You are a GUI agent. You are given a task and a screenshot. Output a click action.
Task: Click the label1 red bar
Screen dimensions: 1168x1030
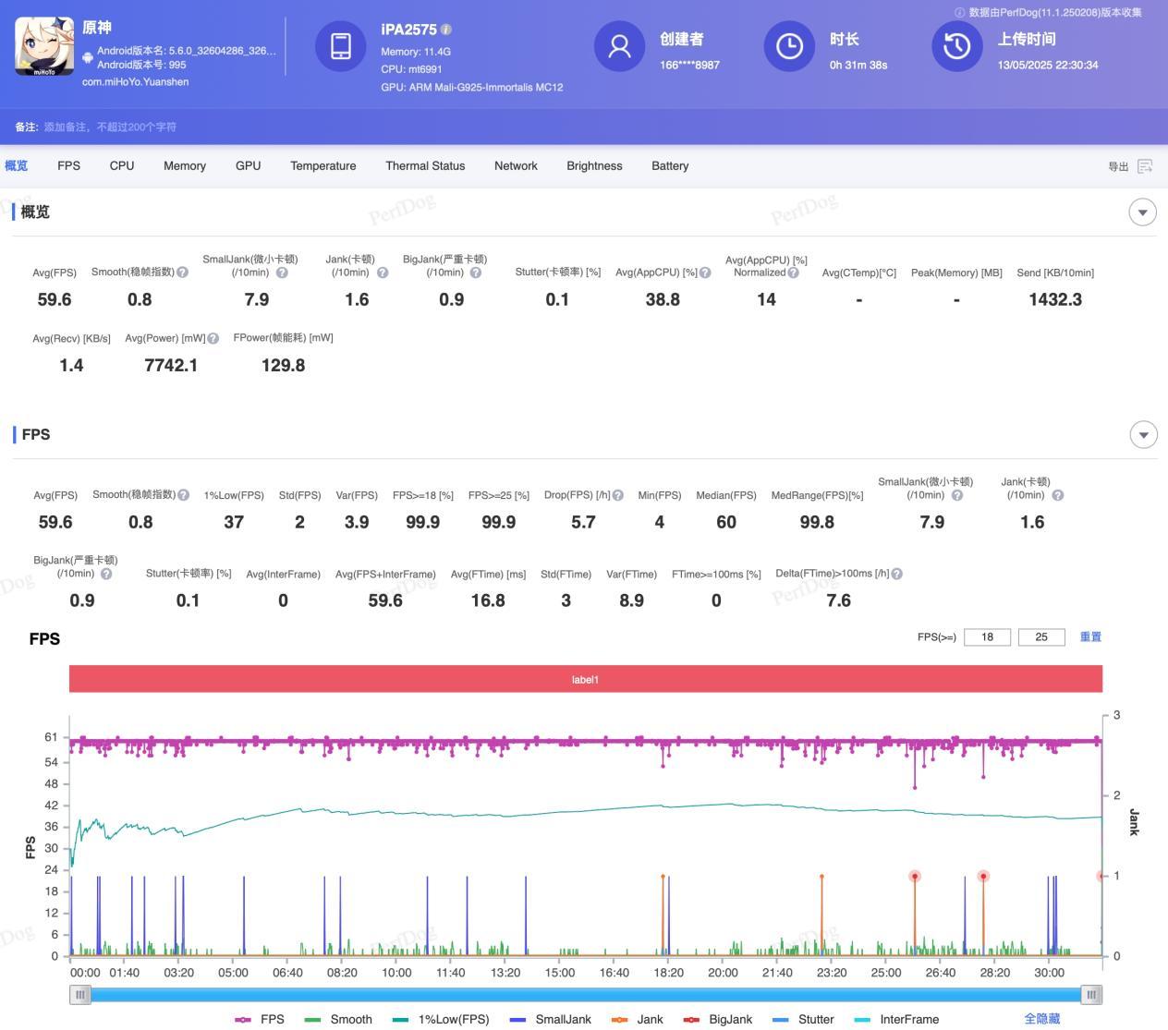[585, 680]
